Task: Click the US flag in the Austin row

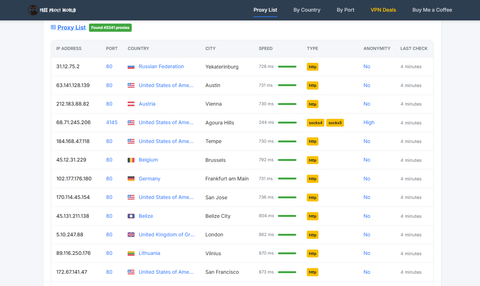Action: click(131, 85)
